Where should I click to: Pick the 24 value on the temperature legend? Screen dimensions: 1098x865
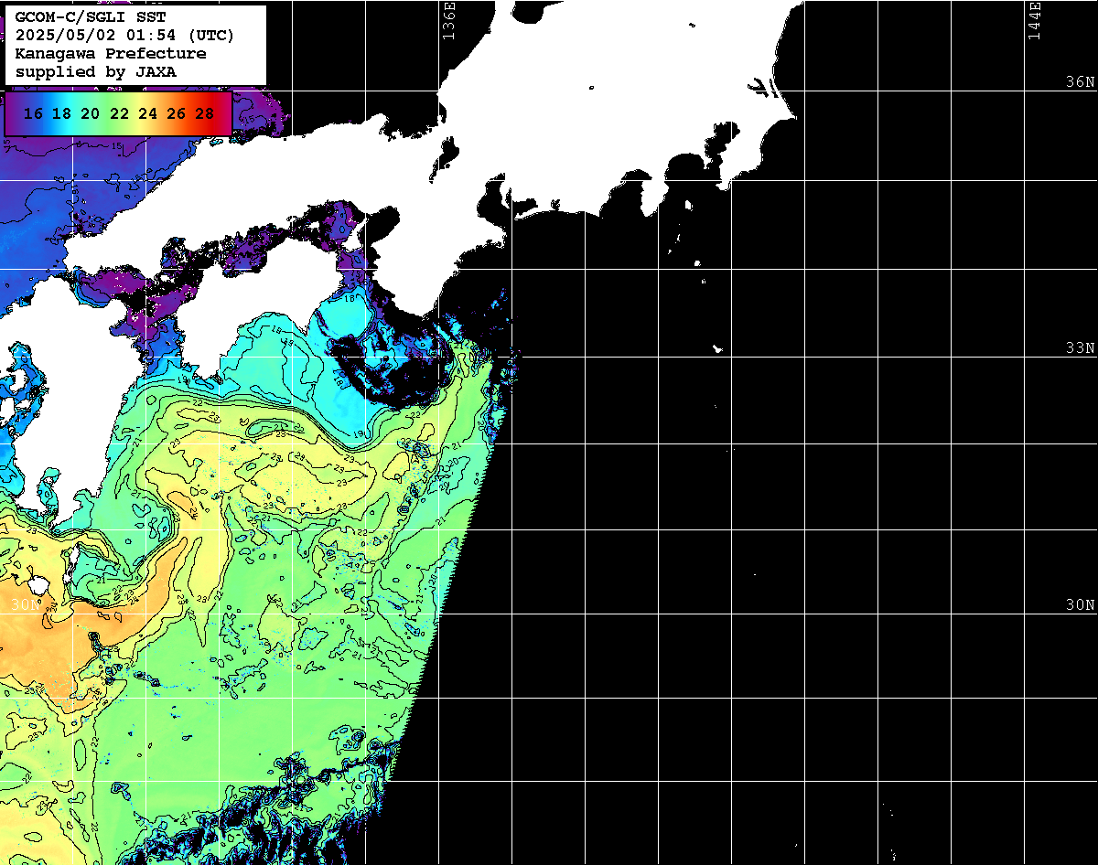click(147, 114)
